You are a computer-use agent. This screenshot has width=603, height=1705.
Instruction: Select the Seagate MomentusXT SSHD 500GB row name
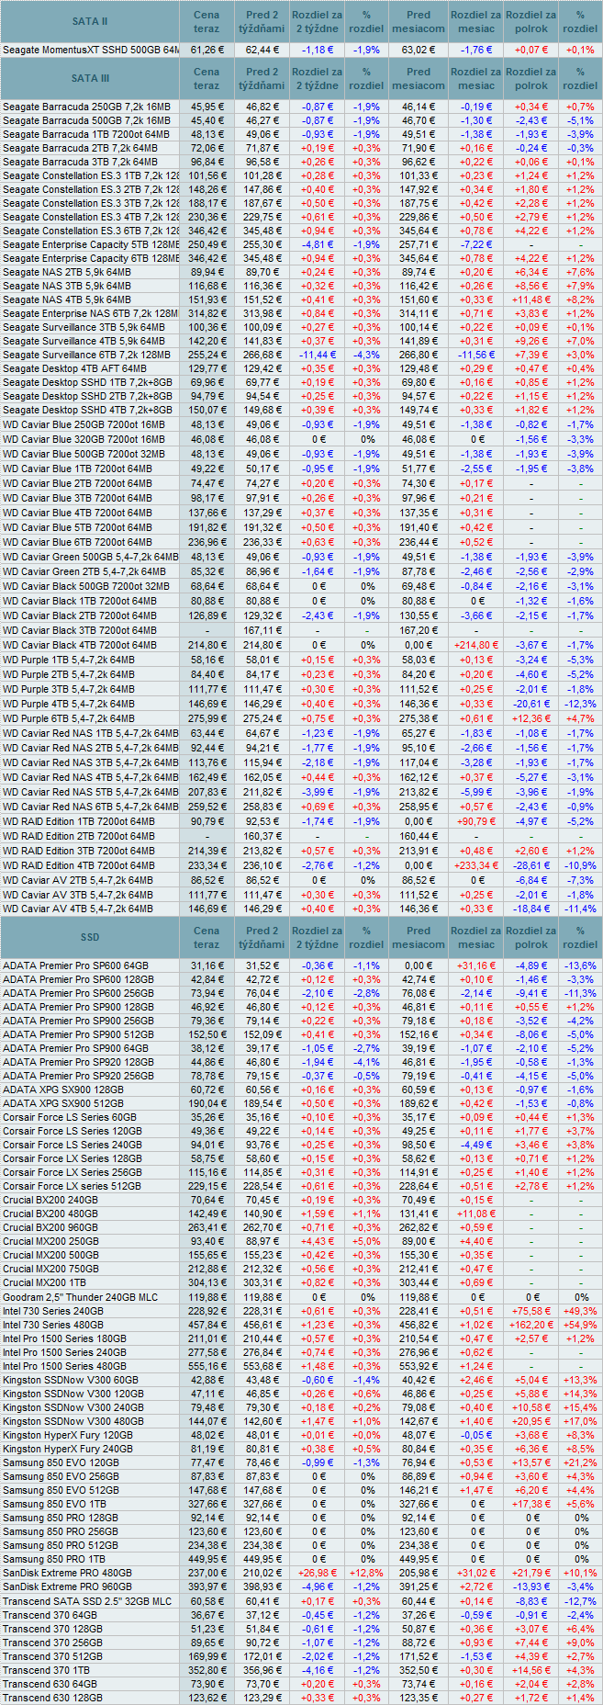coord(90,50)
